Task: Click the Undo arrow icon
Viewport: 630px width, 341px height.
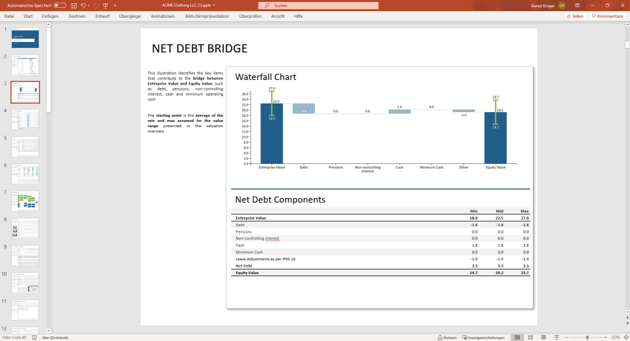Action: (x=83, y=6)
